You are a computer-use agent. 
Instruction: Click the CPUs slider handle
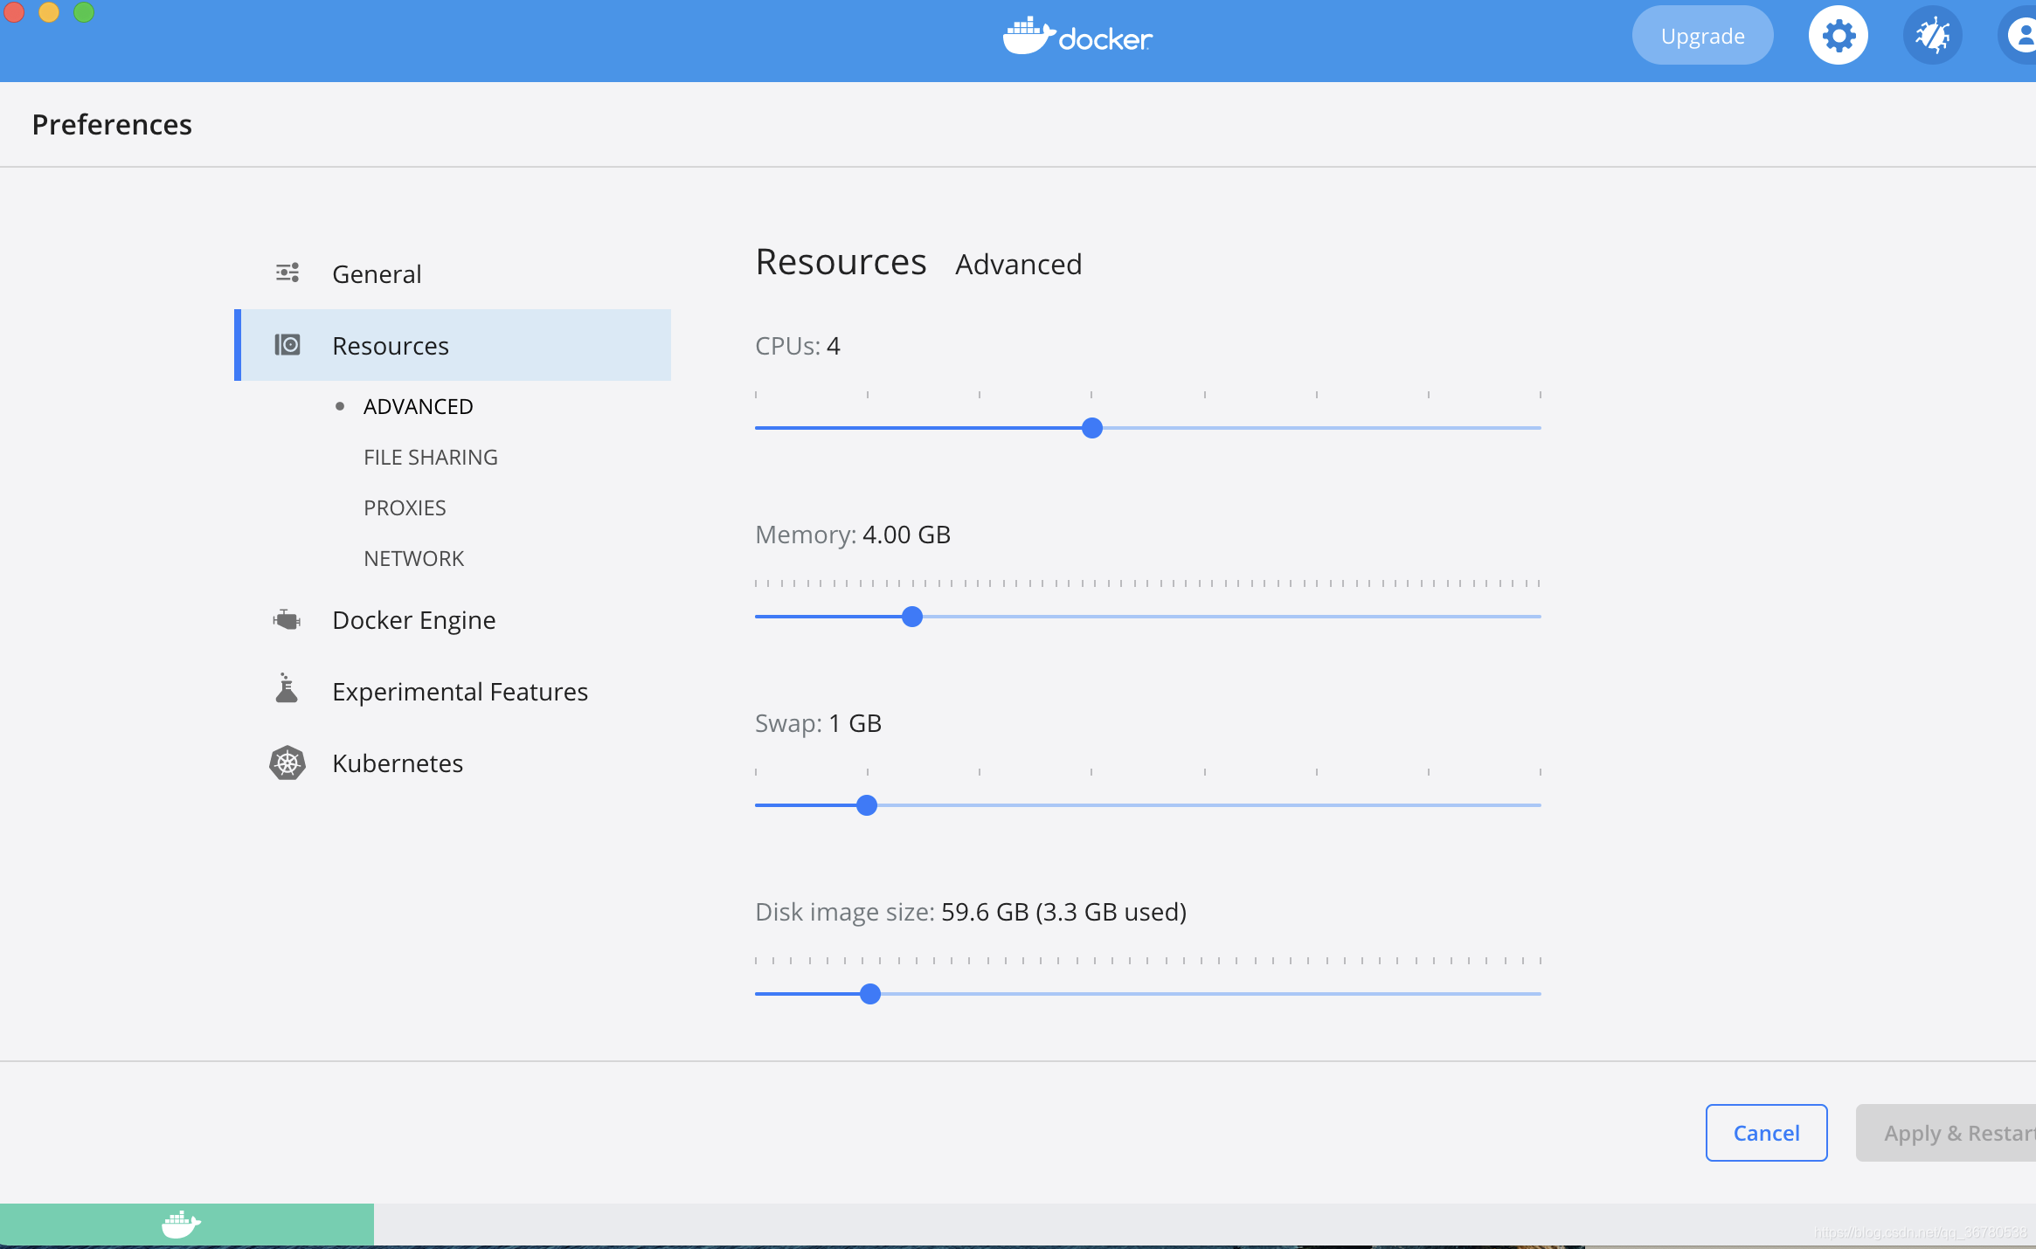pos(1091,428)
